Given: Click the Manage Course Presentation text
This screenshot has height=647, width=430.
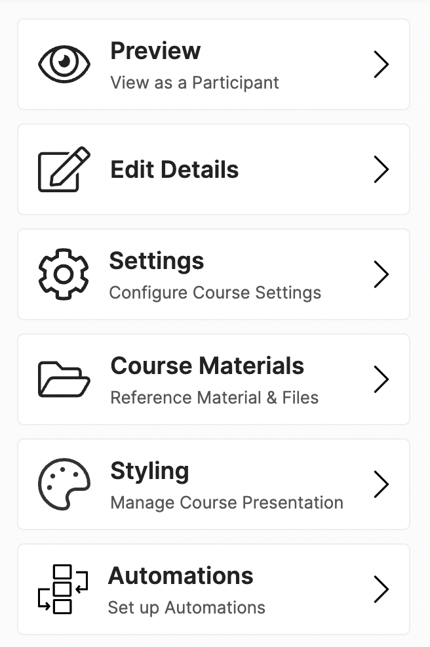Looking at the screenshot, I should tap(225, 503).
